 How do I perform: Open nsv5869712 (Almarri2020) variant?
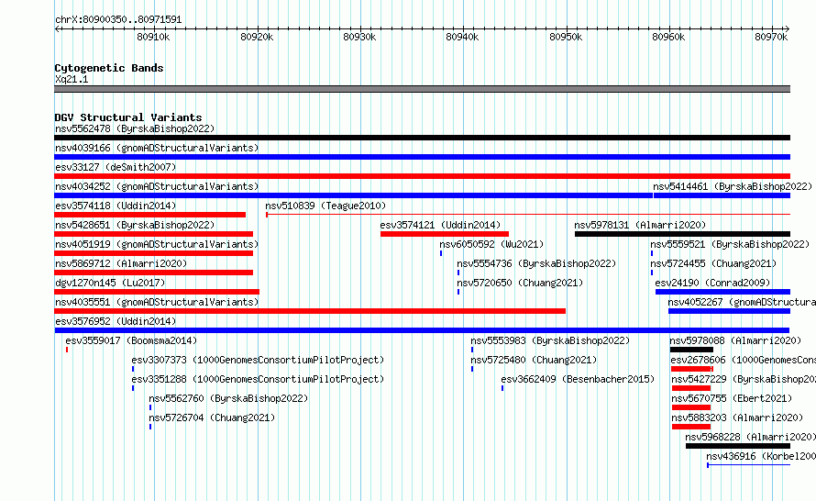click(x=121, y=263)
